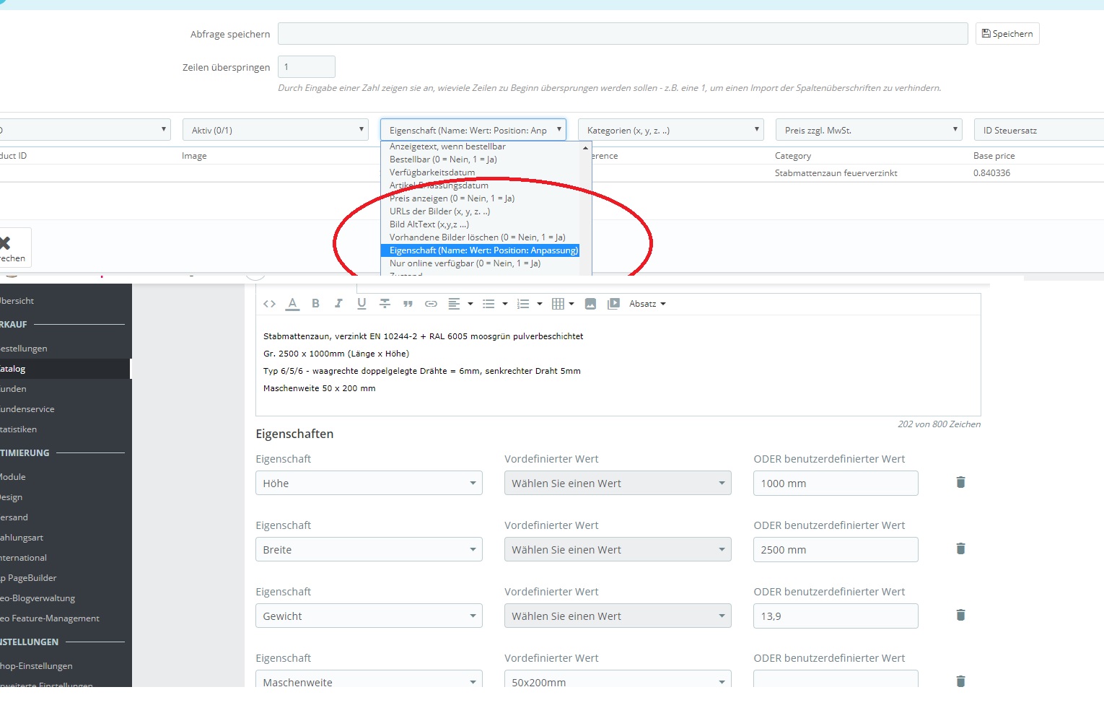Open predefined value dropdown for Breite

pyautogui.click(x=618, y=549)
